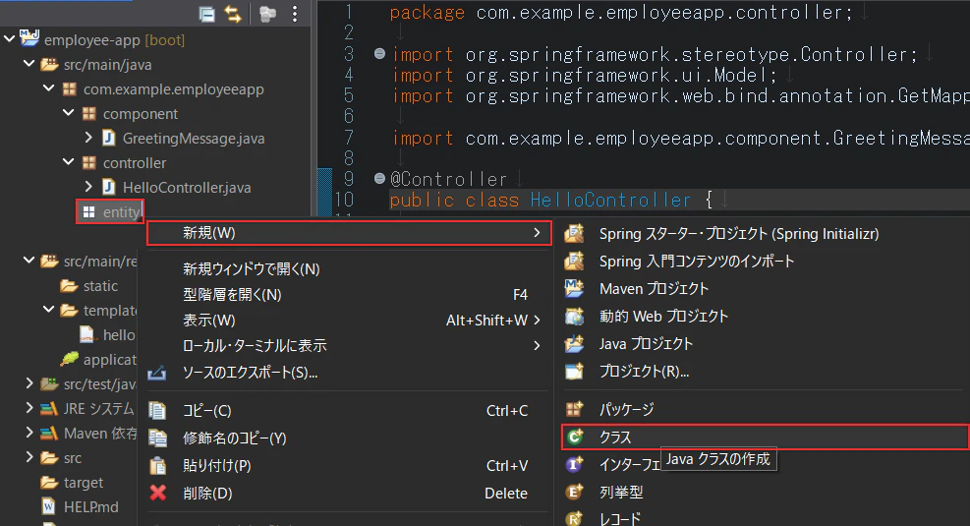Click the 列挙型 enum icon
The height and width of the screenshot is (526, 970).
(x=574, y=492)
